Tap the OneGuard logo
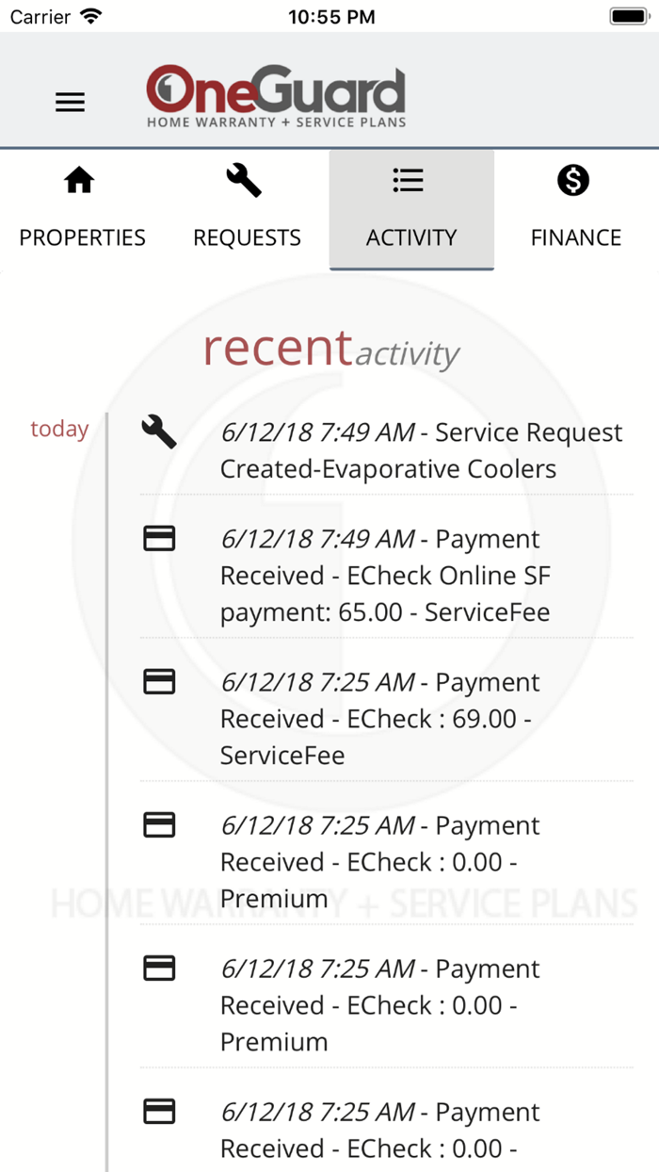 point(276,96)
